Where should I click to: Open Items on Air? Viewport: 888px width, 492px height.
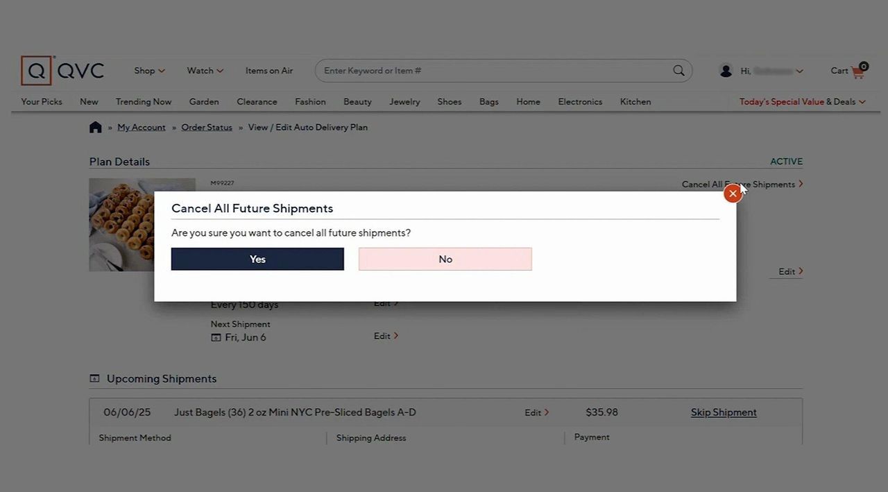pyautogui.click(x=269, y=70)
